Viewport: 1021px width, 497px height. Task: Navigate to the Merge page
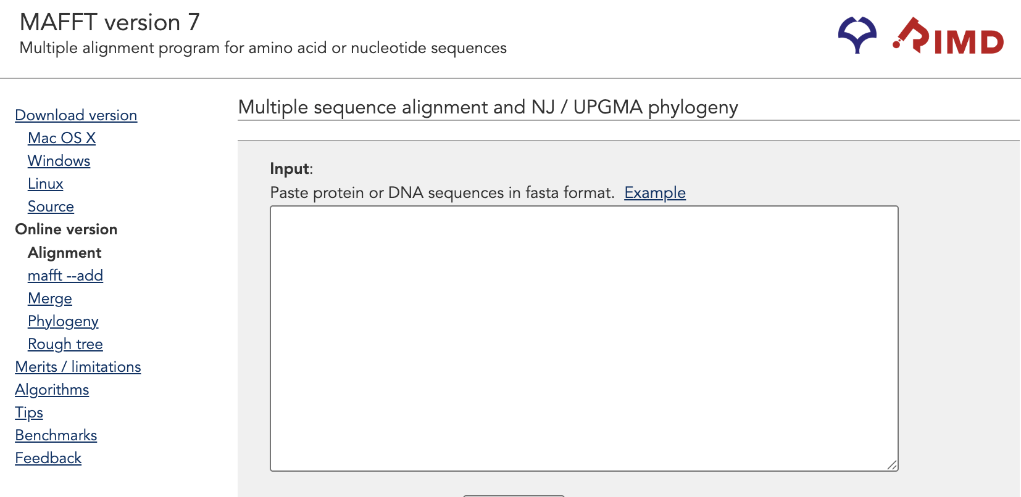point(50,298)
